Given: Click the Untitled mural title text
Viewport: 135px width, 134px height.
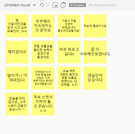Looking at the screenshot, I should point(18,5).
